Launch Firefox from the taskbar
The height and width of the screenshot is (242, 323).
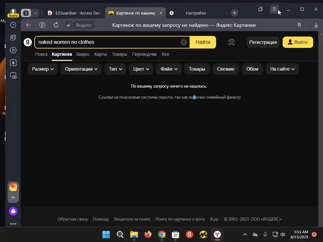click(148, 234)
